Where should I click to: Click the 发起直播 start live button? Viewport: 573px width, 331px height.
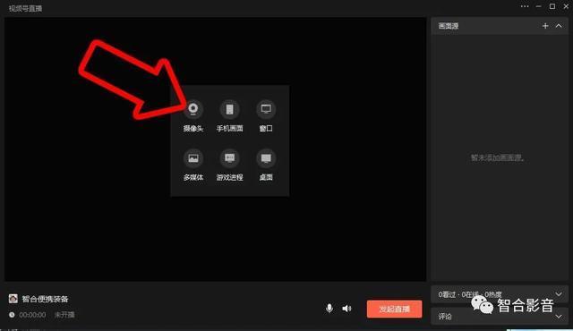[x=394, y=310]
